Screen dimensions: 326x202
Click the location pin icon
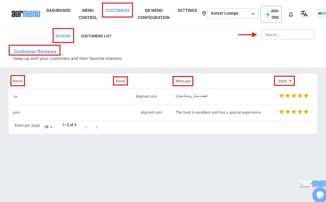pos(204,14)
